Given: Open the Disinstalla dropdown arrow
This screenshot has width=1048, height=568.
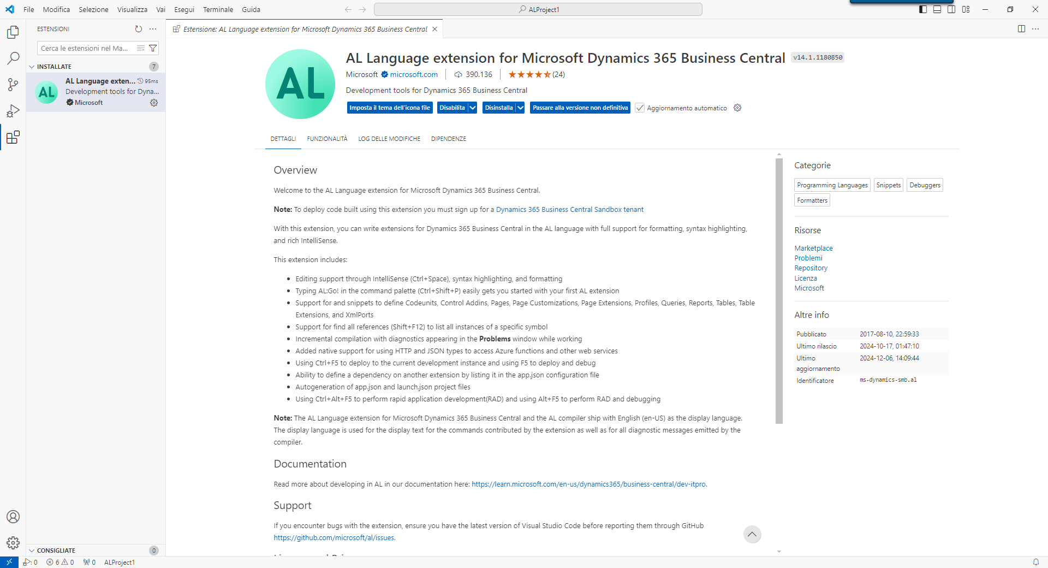Looking at the screenshot, I should (x=521, y=108).
